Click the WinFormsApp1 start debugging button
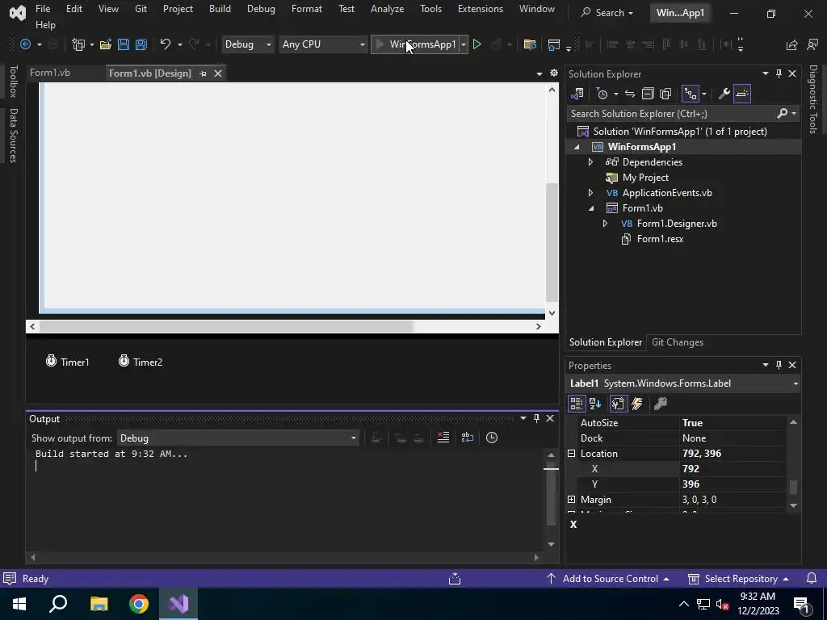Viewport: 827px width, 620px height. click(x=415, y=44)
